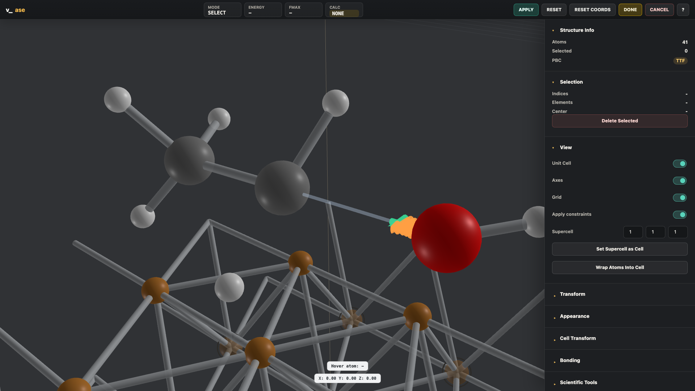
Task: Click Delete Selected button
Action: (x=620, y=121)
